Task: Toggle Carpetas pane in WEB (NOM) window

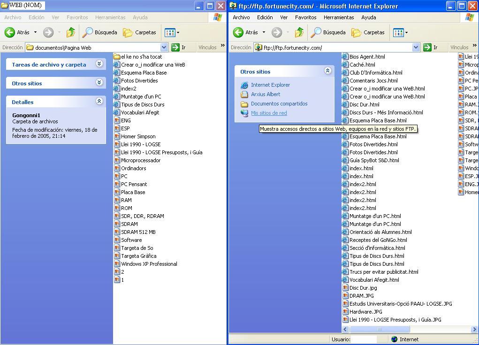Action: tap(140, 32)
